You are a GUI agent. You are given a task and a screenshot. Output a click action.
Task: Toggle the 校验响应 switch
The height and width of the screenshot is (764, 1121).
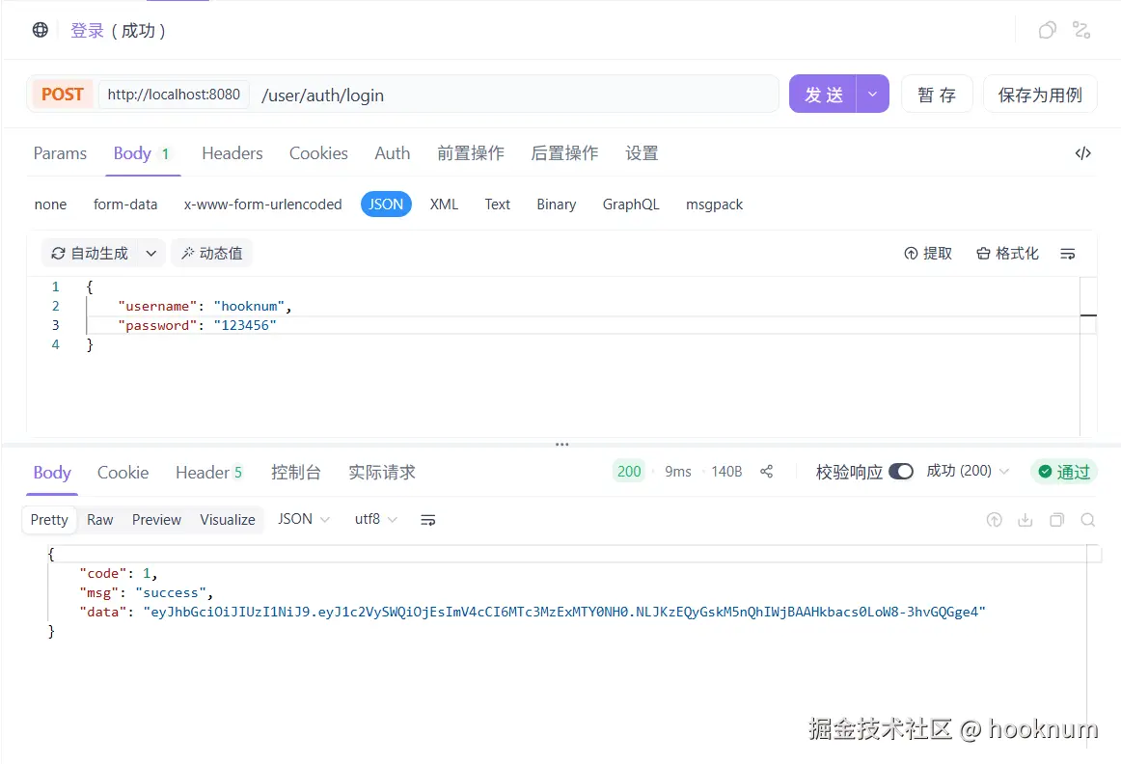point(900,472)
